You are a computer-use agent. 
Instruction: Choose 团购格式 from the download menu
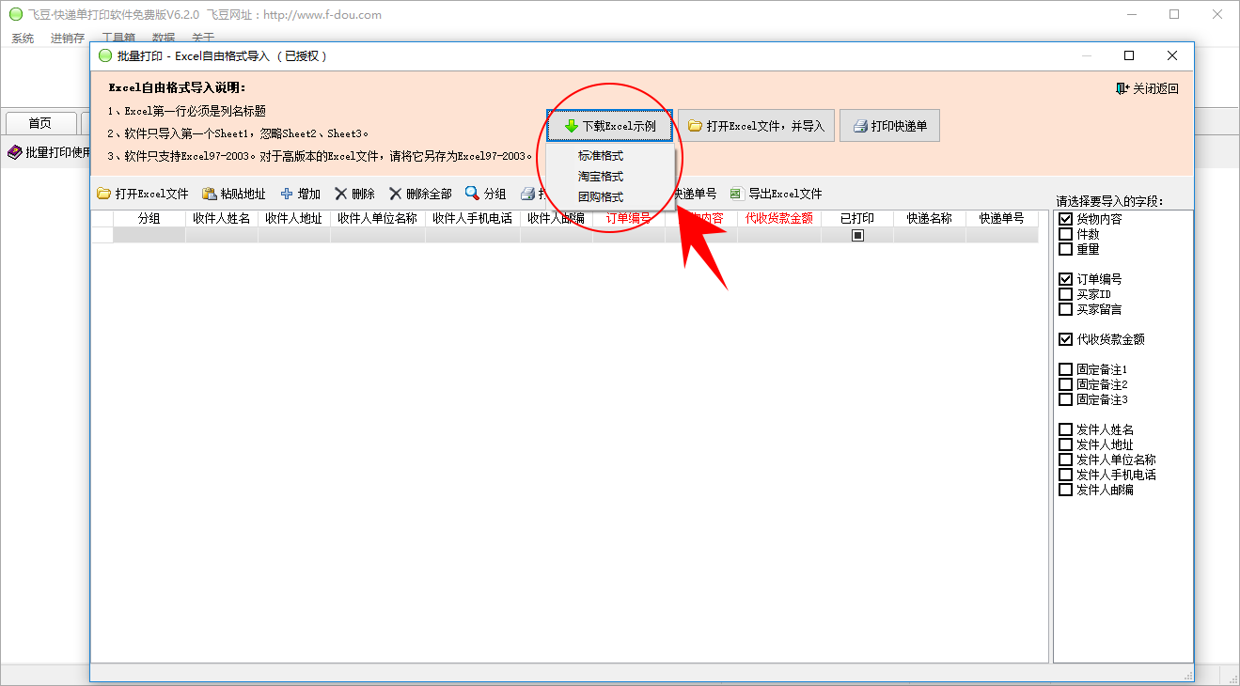(x=601, y=197)
